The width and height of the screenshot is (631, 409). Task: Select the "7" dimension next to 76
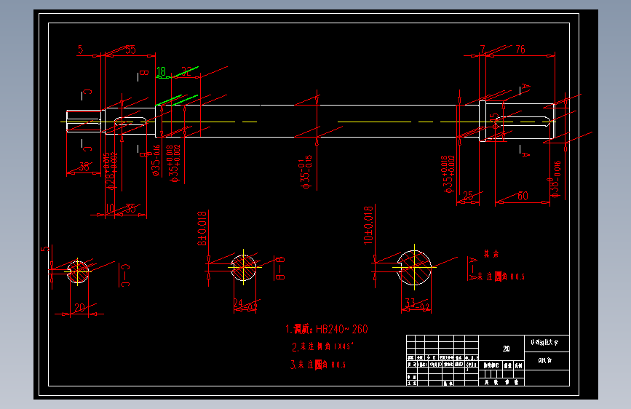(483, 49)
